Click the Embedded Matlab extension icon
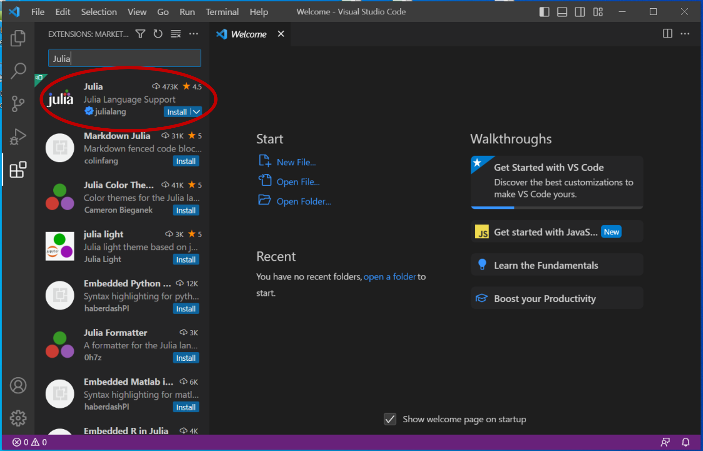This screenshot has width=703, height=451. (x=60, y=394)
